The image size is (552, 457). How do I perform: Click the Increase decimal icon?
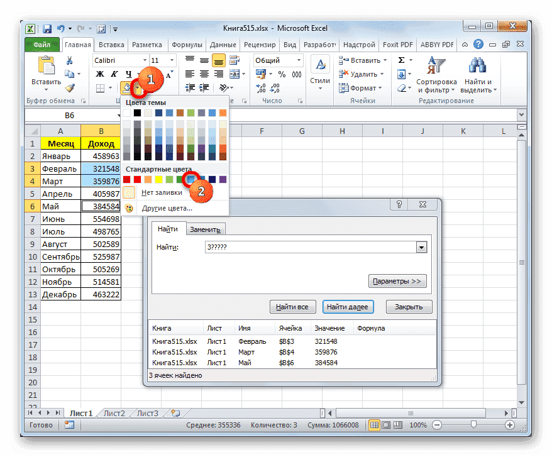pyautogui.click(x=262, y=87)
